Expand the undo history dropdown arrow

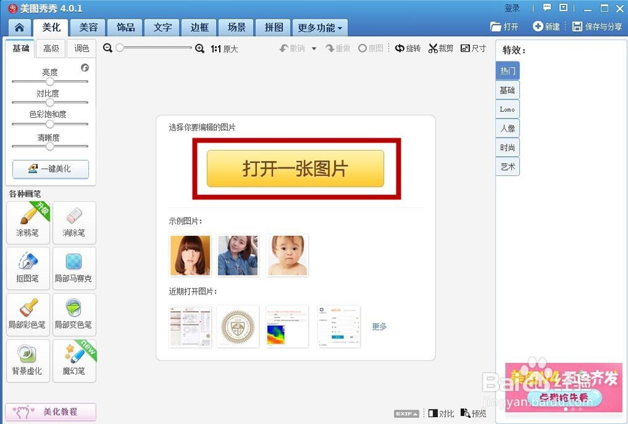(314, 49)
